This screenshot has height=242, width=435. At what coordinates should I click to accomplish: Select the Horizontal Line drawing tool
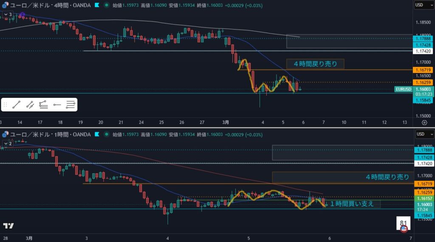[71, 104]
